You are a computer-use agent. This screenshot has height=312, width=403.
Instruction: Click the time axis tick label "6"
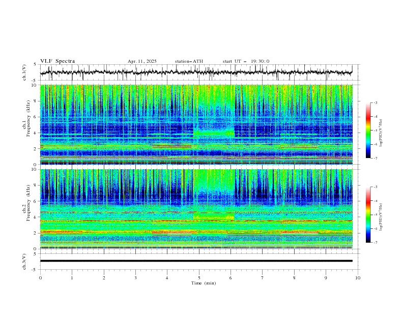click(231, 278)
